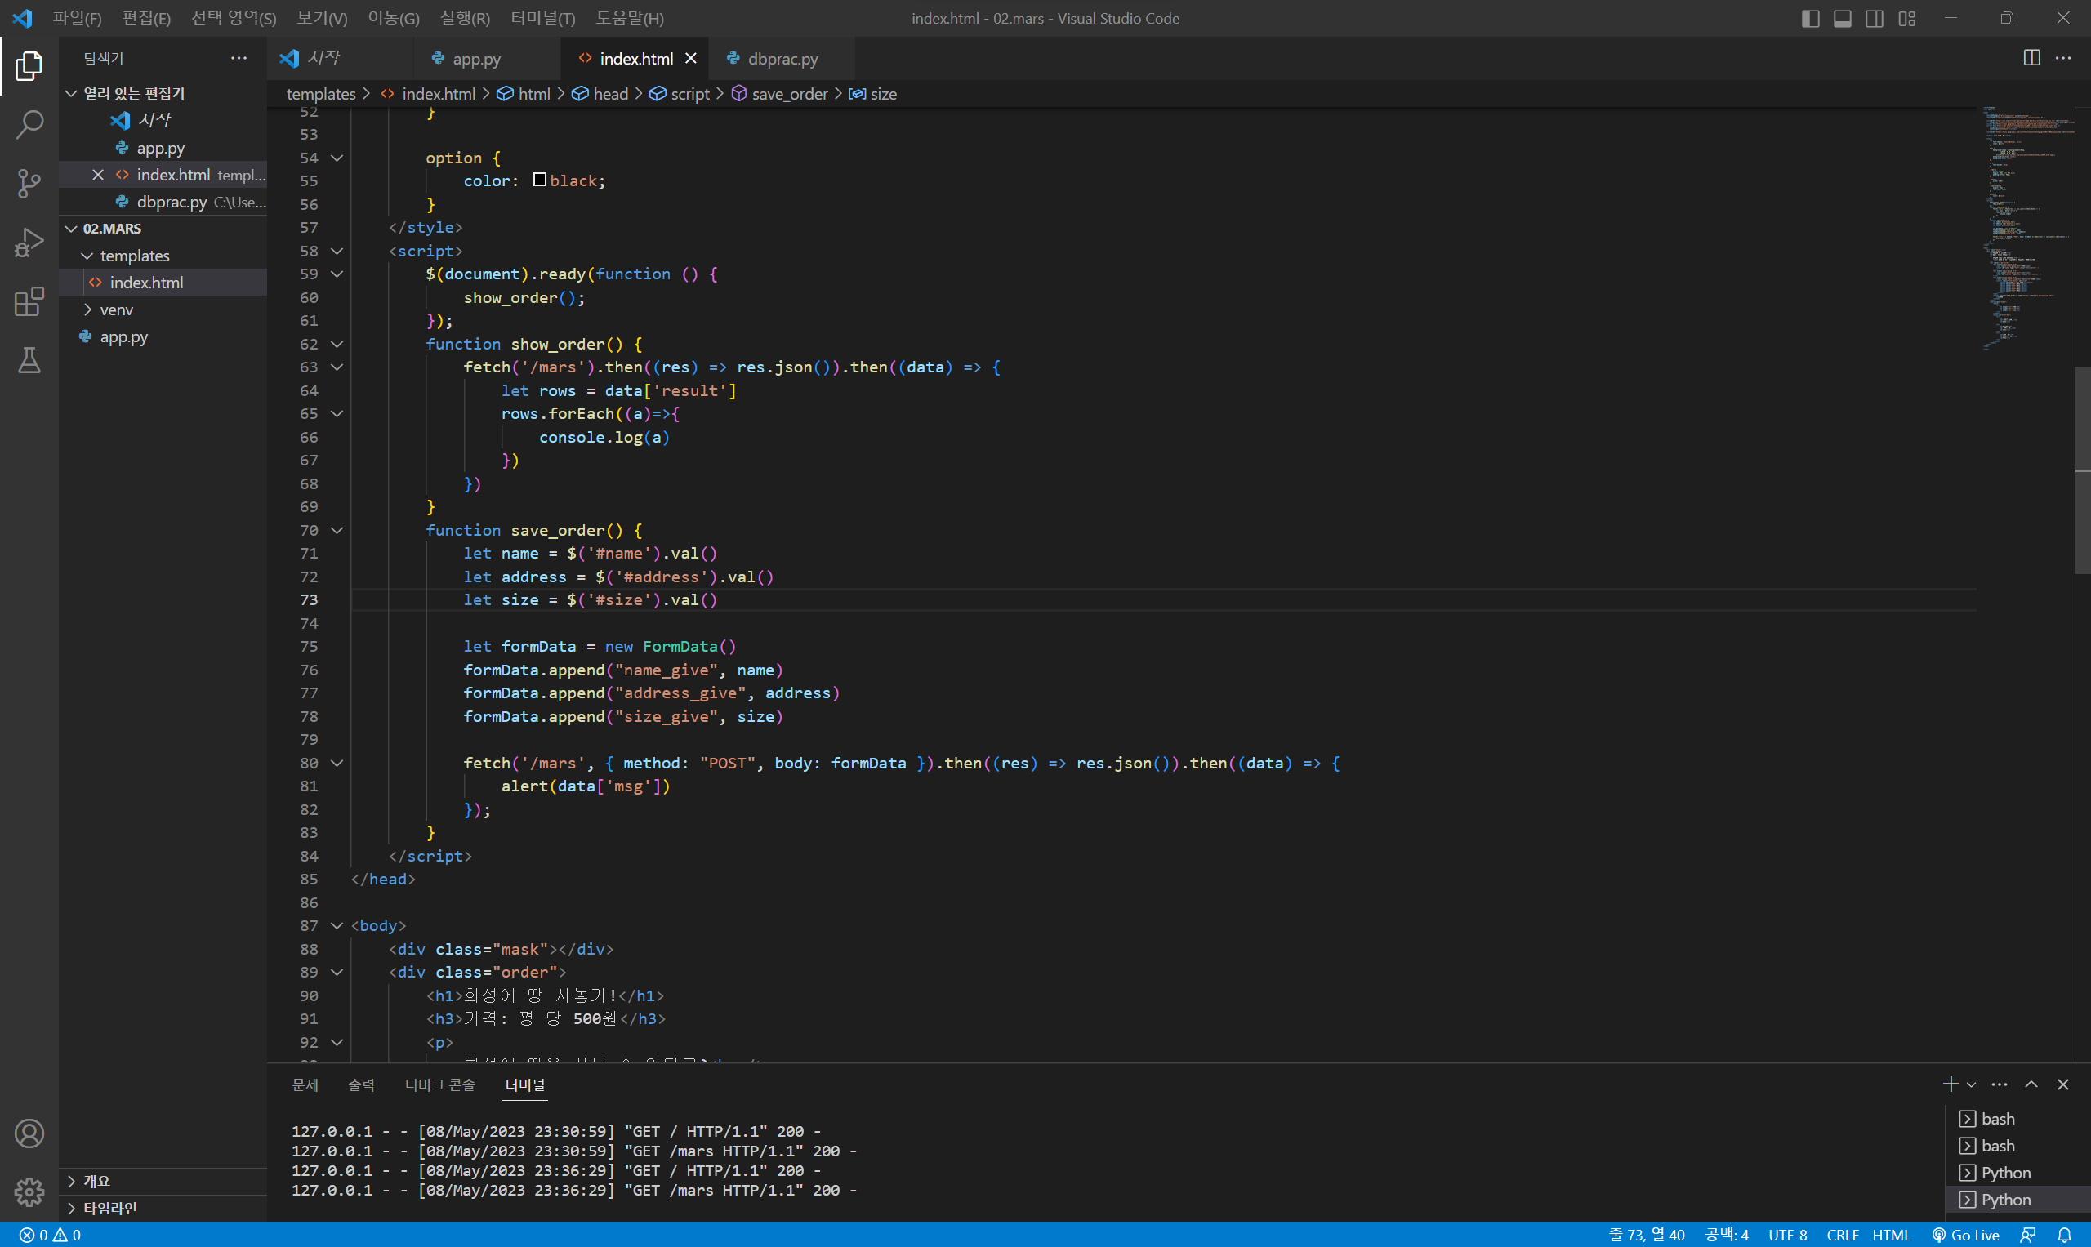Close the terminal panel
Viewport: 2091px width, 1247px height.
coord(2062,1084)
